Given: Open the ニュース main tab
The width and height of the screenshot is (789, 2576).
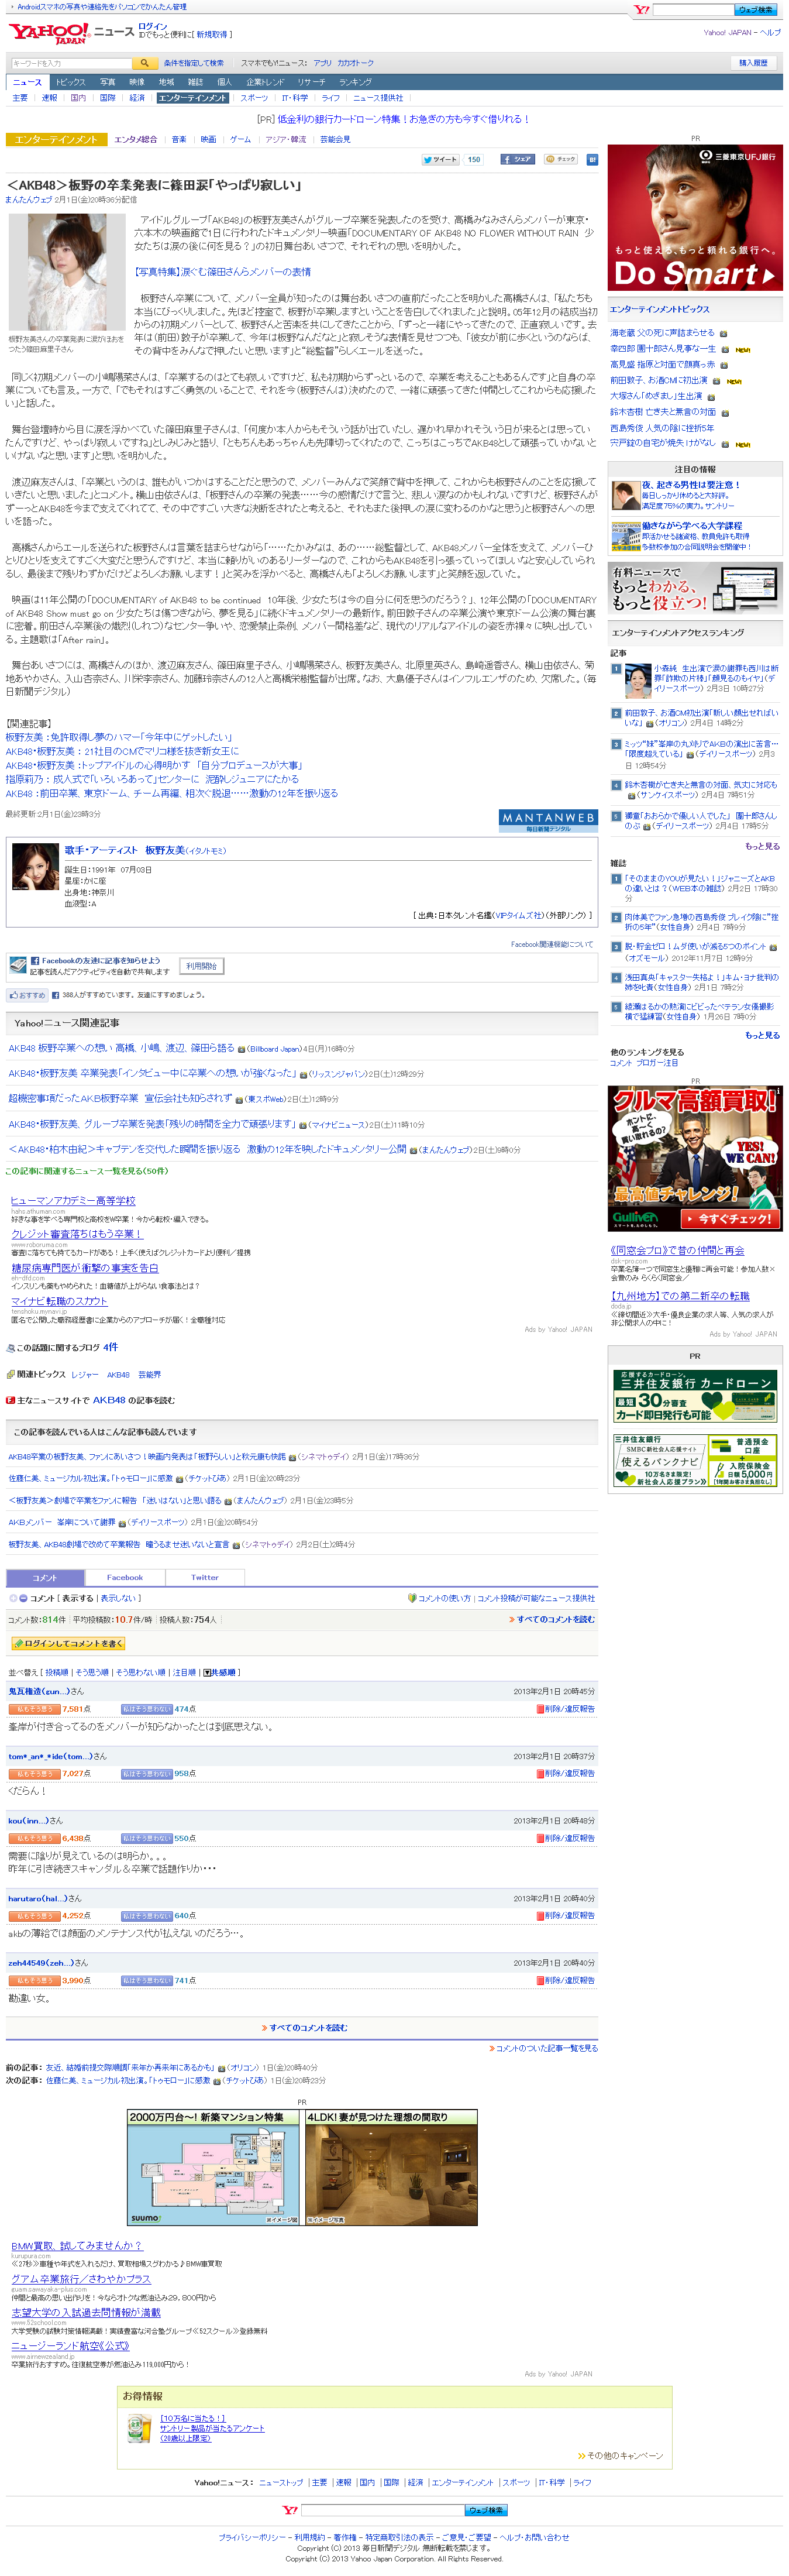Looking at the screenshot, I should pos(28,82).
